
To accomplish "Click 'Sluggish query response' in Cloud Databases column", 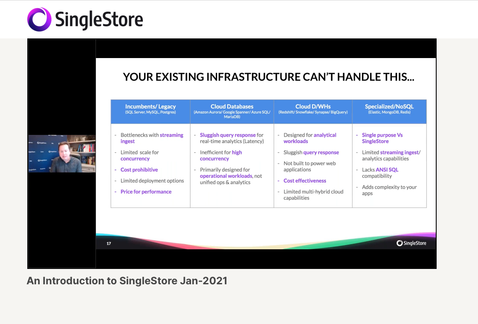I will (x=228, y=135).
